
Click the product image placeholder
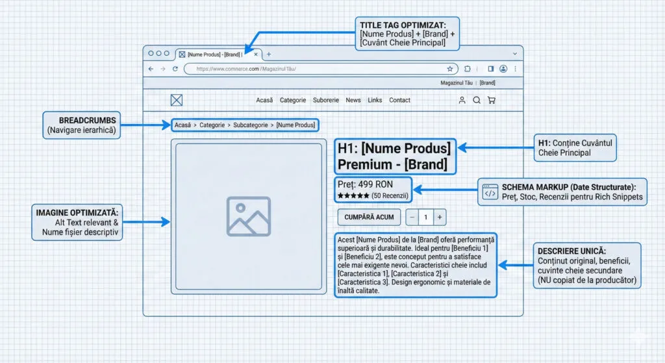pyautogui.click(x=249, y=216)
